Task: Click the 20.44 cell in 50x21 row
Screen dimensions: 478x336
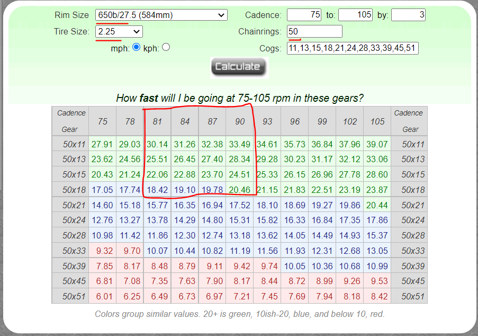Action: click(x=377, y=205)
